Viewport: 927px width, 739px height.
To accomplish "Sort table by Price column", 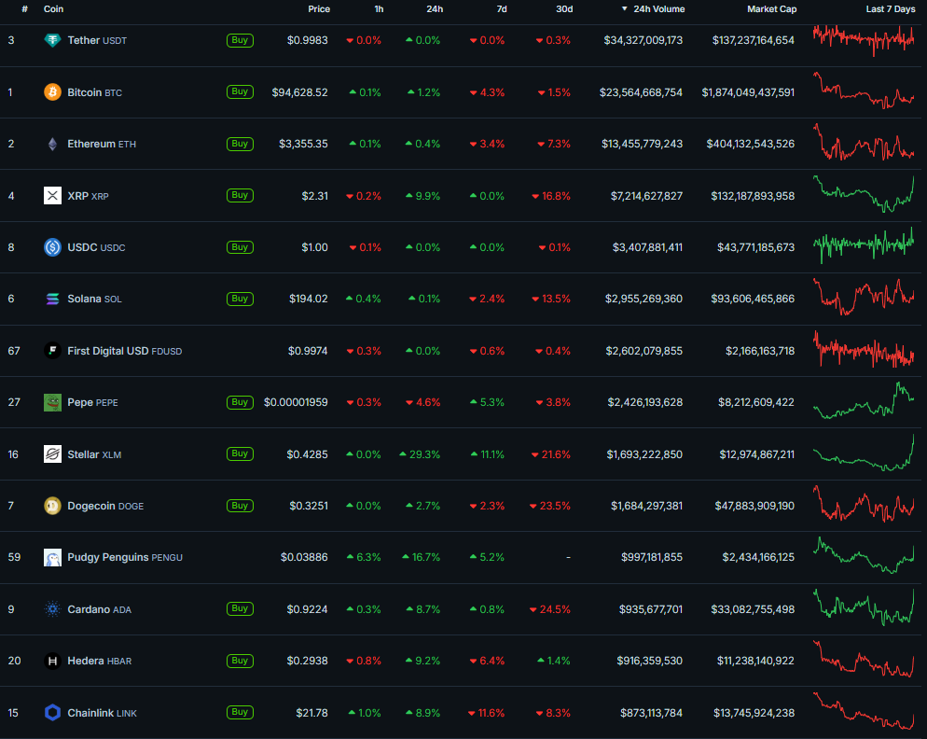I will [x=319, y=9].
